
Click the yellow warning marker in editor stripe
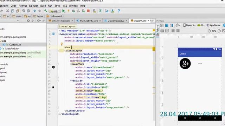click(x=154, y=49)
